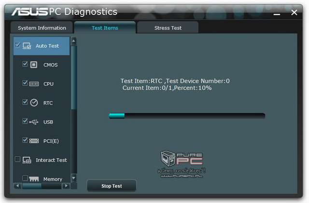Uncheck the CPU checkbox
This screenshot has height=203, width=309.
tap(25, 83)
